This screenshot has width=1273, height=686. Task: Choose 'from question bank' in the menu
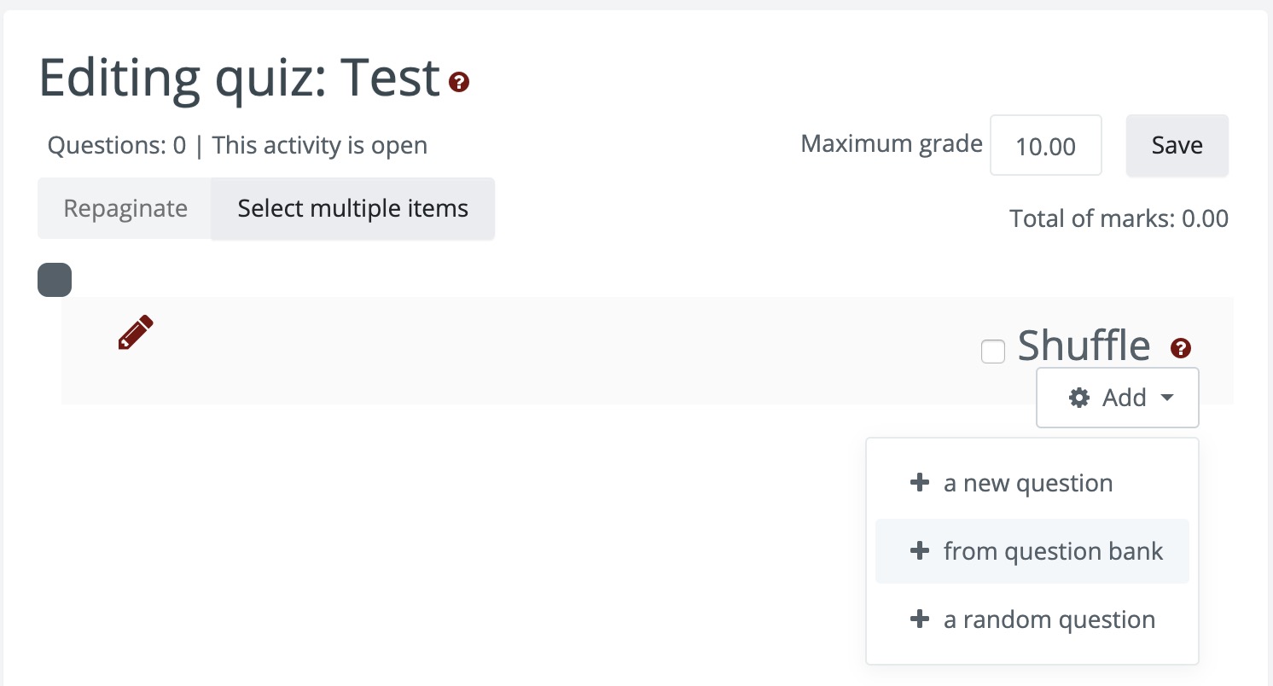point(1053,550)
